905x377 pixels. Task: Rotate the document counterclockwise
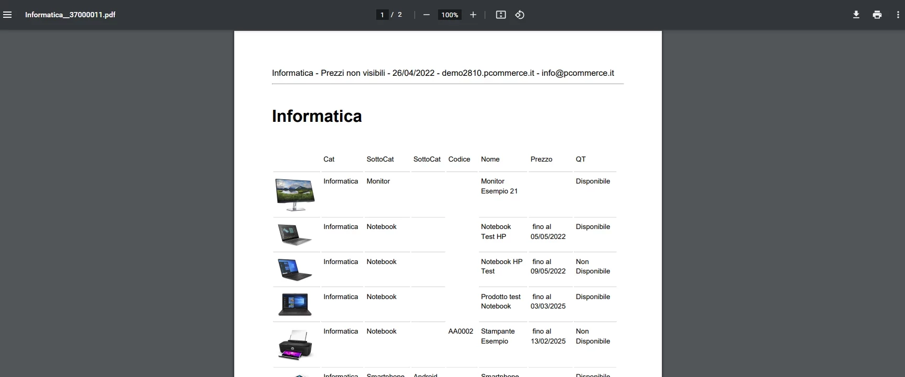[x=520, y=15]
